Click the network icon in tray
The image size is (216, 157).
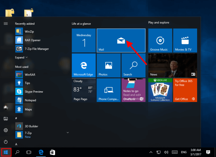pos(159,152)
